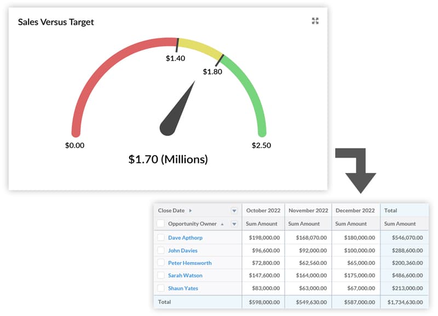Image resolution: width=438 pixels, height=316 pixels.
Task: Click the December 2022 column header
Action: tap(355, 210)
